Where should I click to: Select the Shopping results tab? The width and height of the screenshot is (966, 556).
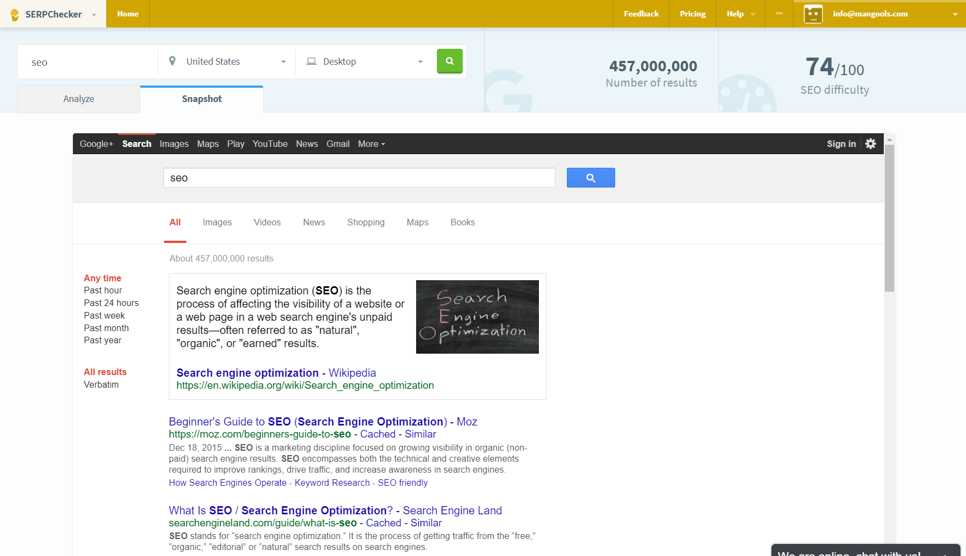click(x=366, y=222)
